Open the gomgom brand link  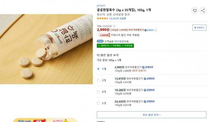pyautogui.click(x=101, y=5)
